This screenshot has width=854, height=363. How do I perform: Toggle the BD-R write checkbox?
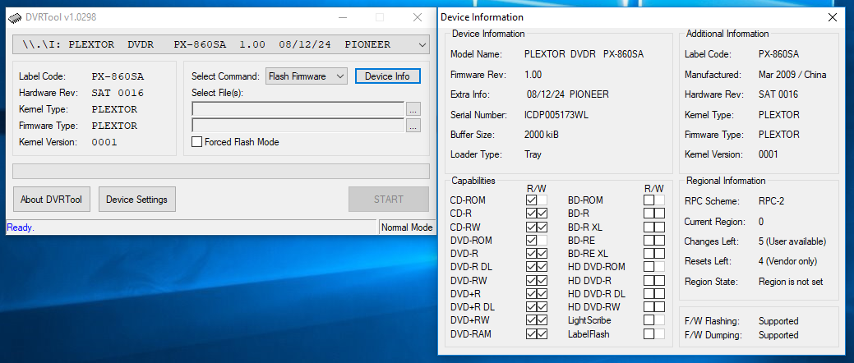click(659, 214)
